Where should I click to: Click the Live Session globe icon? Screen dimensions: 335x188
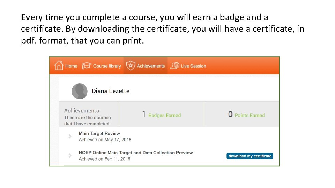174,65
